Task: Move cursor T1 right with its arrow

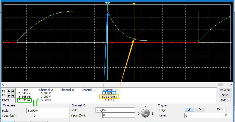Action: click(x=13, y=91)
